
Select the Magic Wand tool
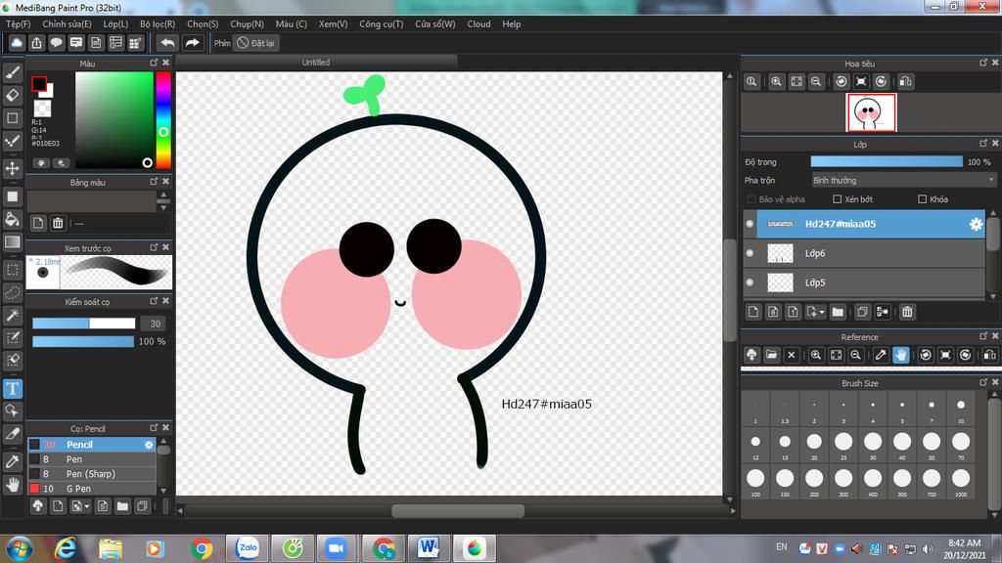point(13,315)
